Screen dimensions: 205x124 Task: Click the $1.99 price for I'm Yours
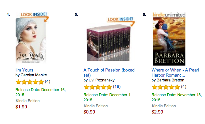pyautogui.click(x=21, y=107)
